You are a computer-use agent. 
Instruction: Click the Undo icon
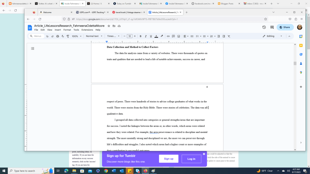pyautogui.click(x=47, y=36)
